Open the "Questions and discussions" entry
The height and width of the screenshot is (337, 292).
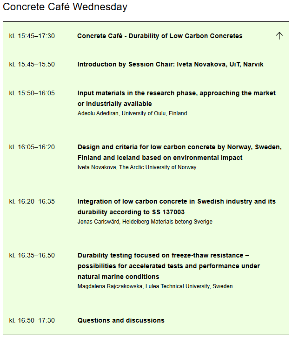(x=121, y=320)
